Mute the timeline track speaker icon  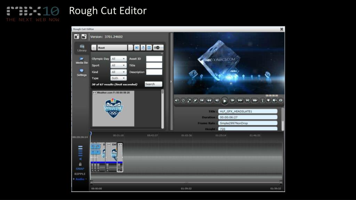pyautogui.click(x=80, y=159)
